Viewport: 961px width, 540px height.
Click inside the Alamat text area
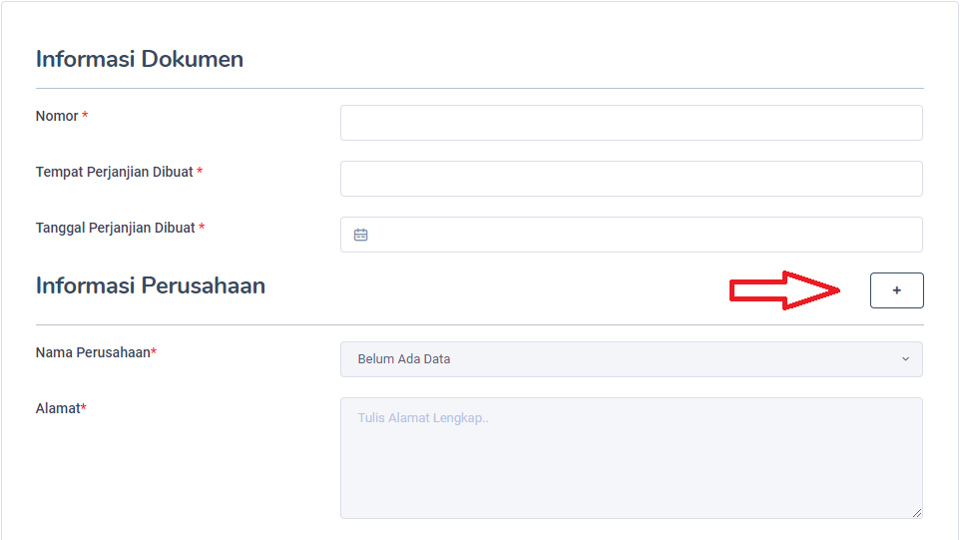coord(631,458)
